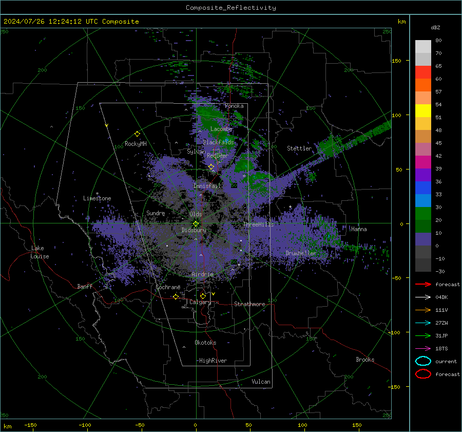Select the Strathmore city label
This screenshot has width=462, height=432.
[x=249, y=304]
